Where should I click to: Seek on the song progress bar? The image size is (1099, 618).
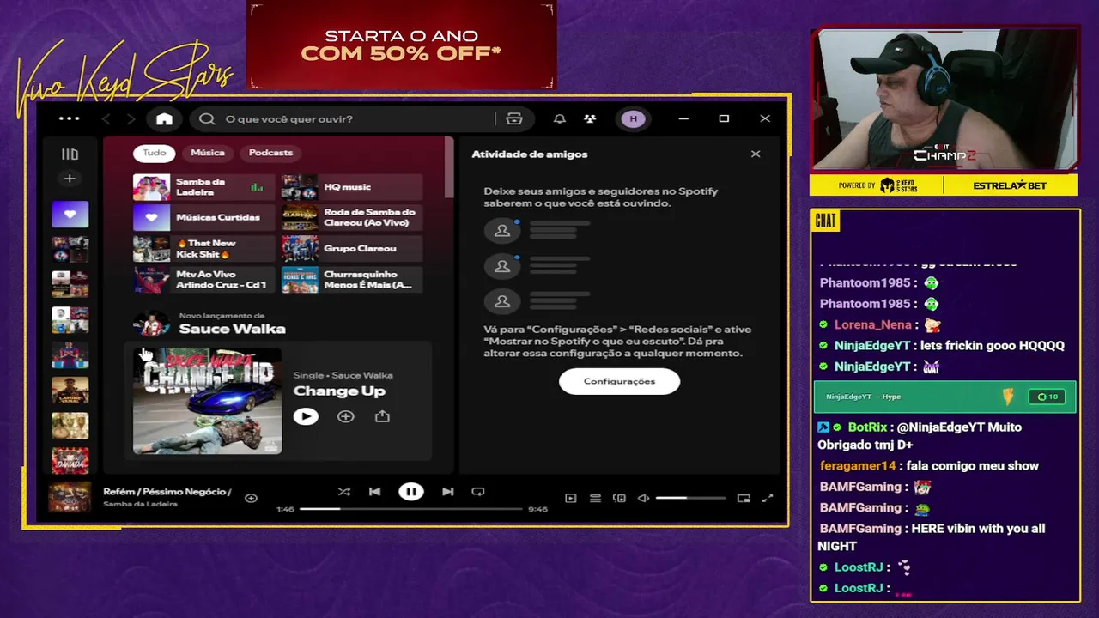coord(410,509)
